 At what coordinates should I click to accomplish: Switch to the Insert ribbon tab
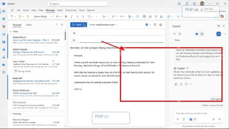click(x=60, y=10)
